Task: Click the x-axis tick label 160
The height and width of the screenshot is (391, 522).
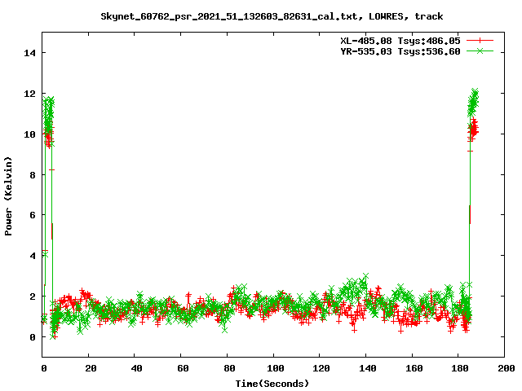Action: point(414,368)
